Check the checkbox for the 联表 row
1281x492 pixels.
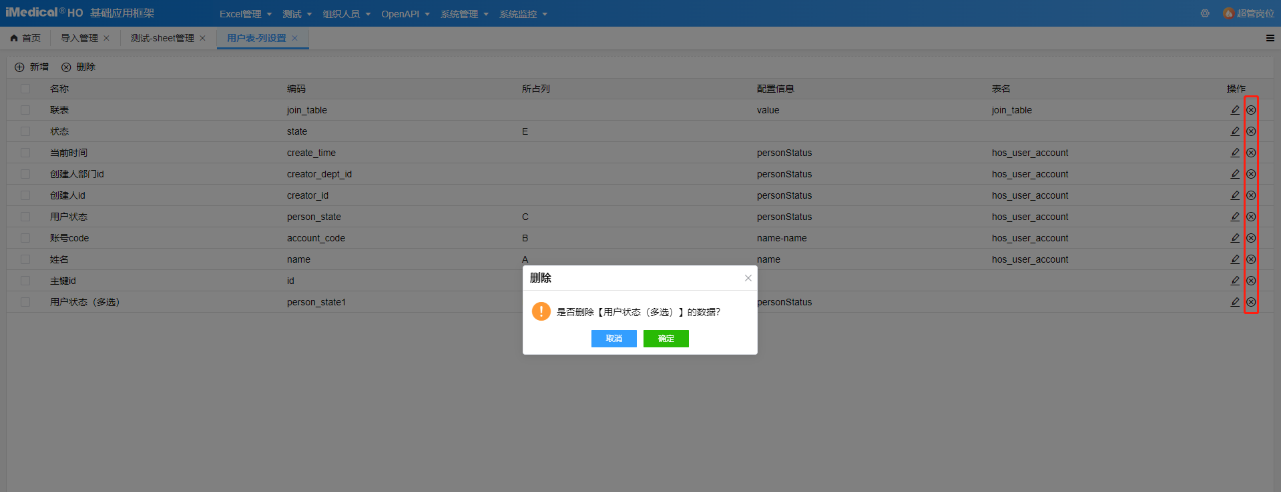(x=25, y=110)
